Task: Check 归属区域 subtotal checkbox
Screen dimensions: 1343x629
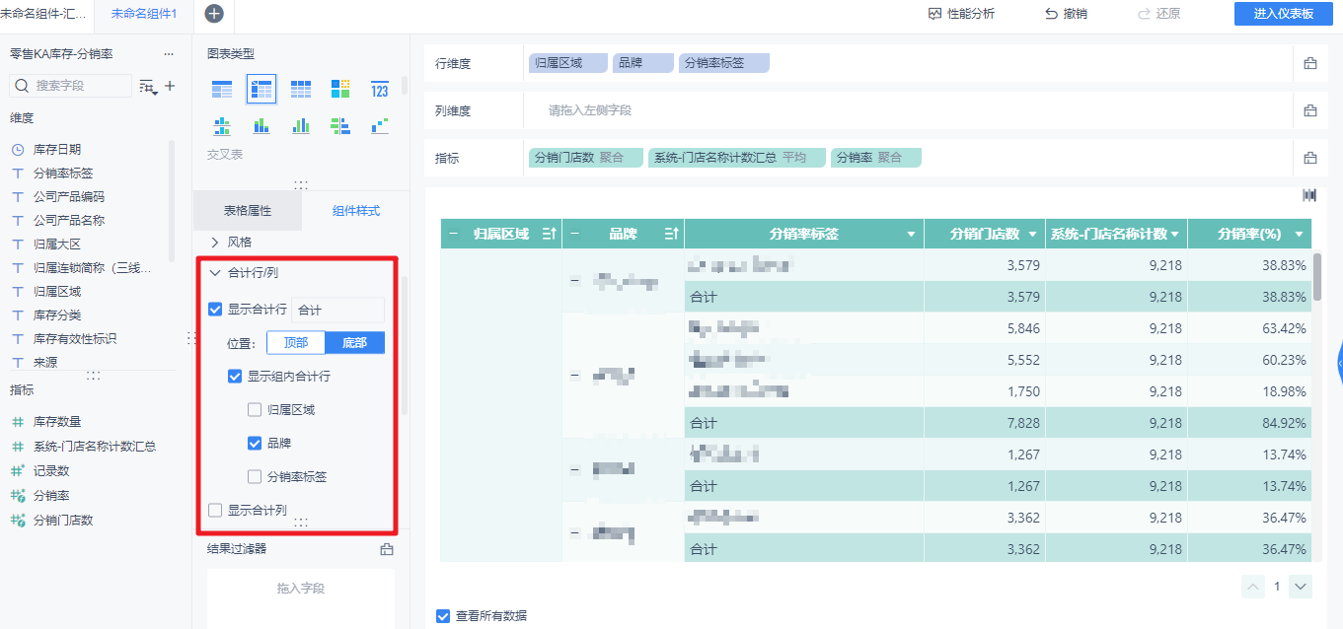Action: coord(255,409)
